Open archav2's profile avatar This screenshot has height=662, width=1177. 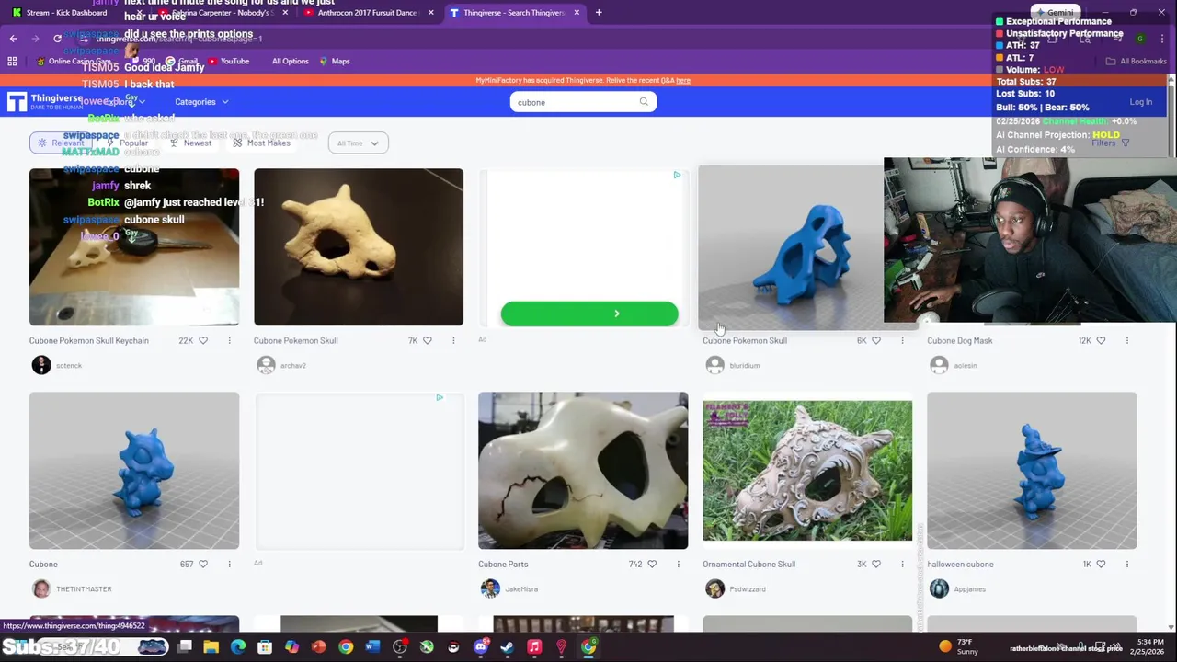[266, 365]
